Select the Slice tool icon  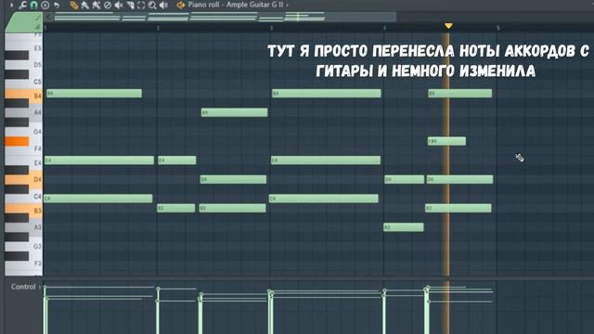tap(130, 5)
